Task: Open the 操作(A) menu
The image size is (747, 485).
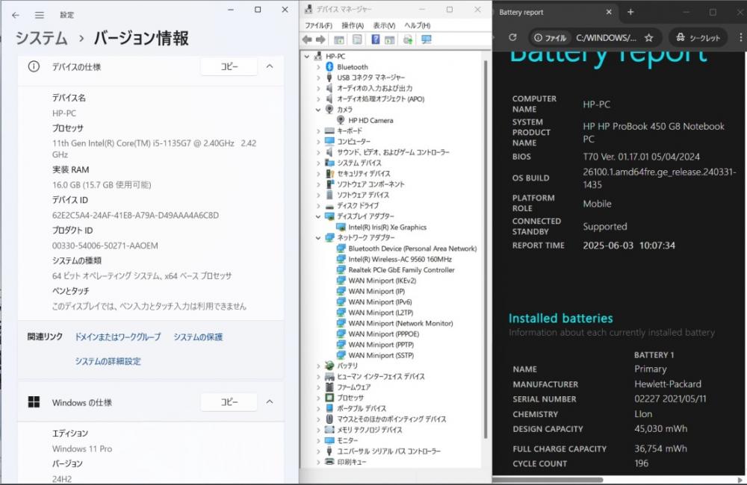Action: point(353,25)
